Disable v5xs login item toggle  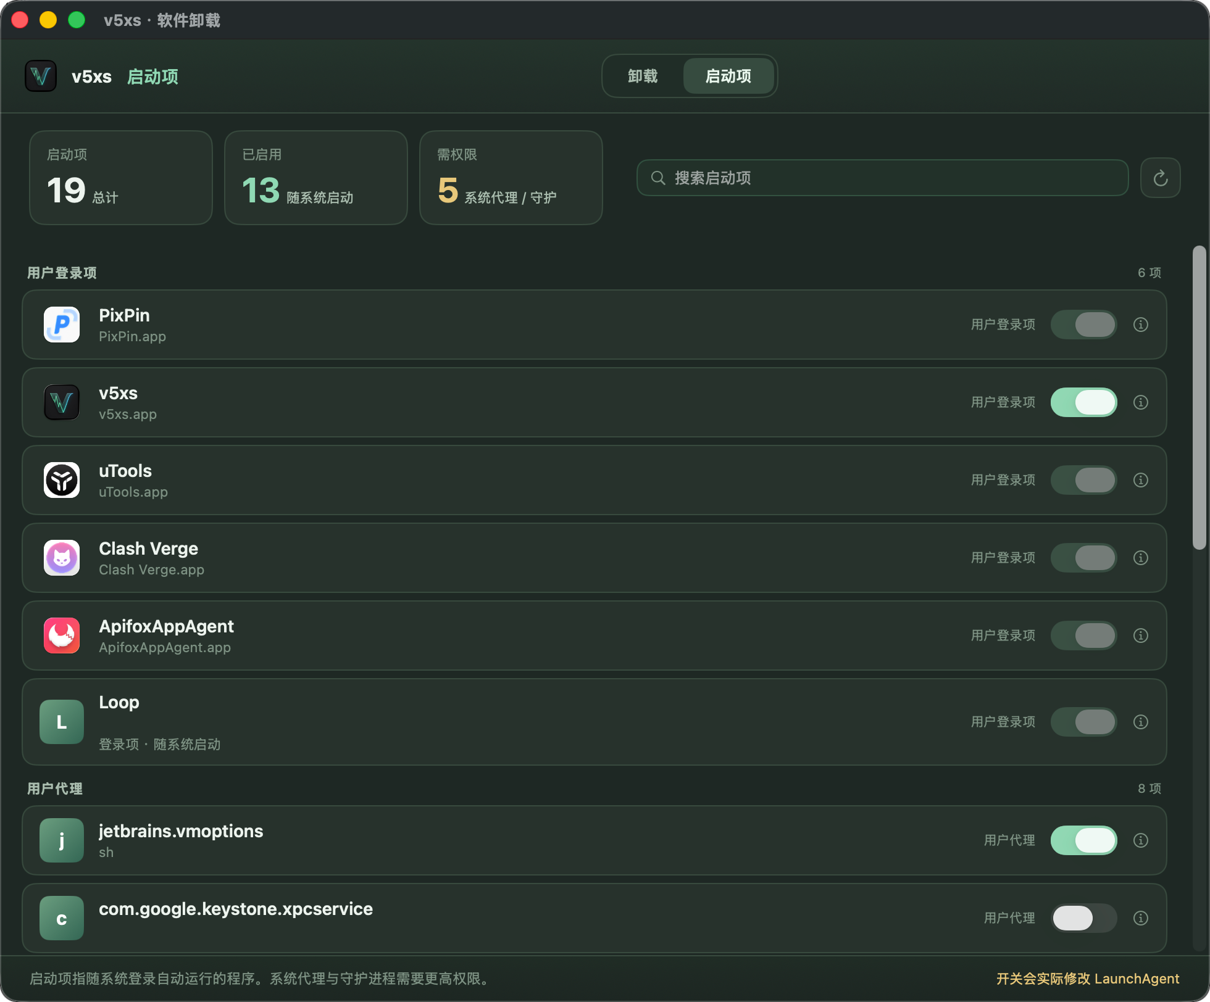coord(1084,402)
